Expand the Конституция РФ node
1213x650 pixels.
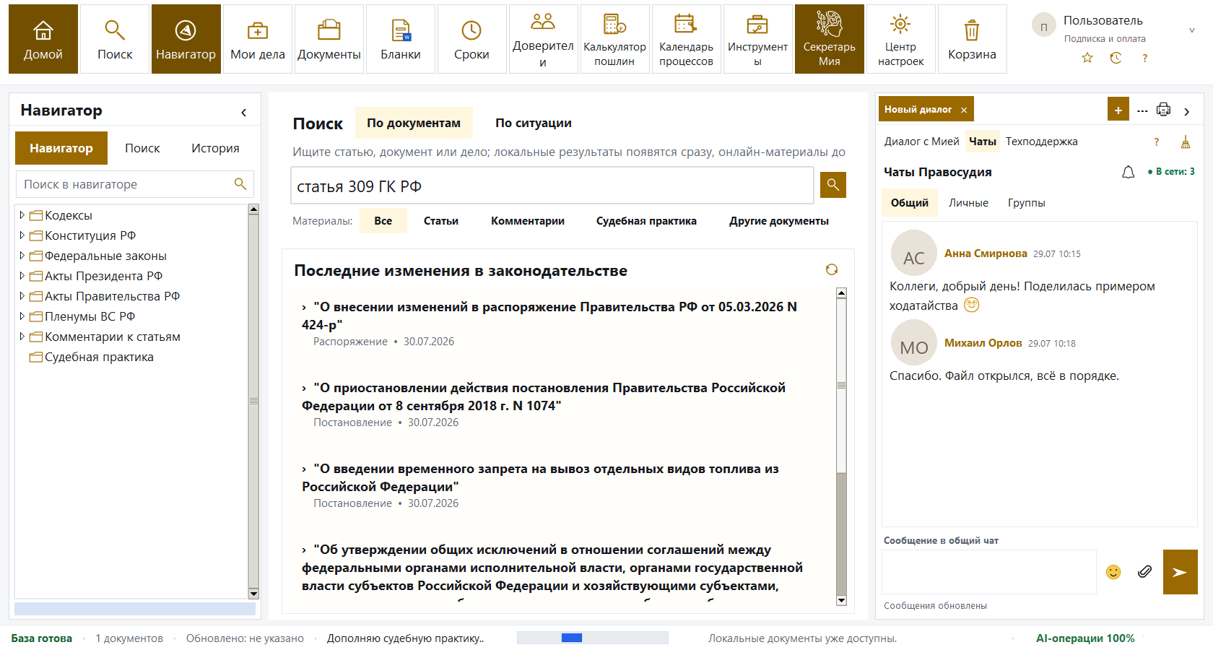22,235
